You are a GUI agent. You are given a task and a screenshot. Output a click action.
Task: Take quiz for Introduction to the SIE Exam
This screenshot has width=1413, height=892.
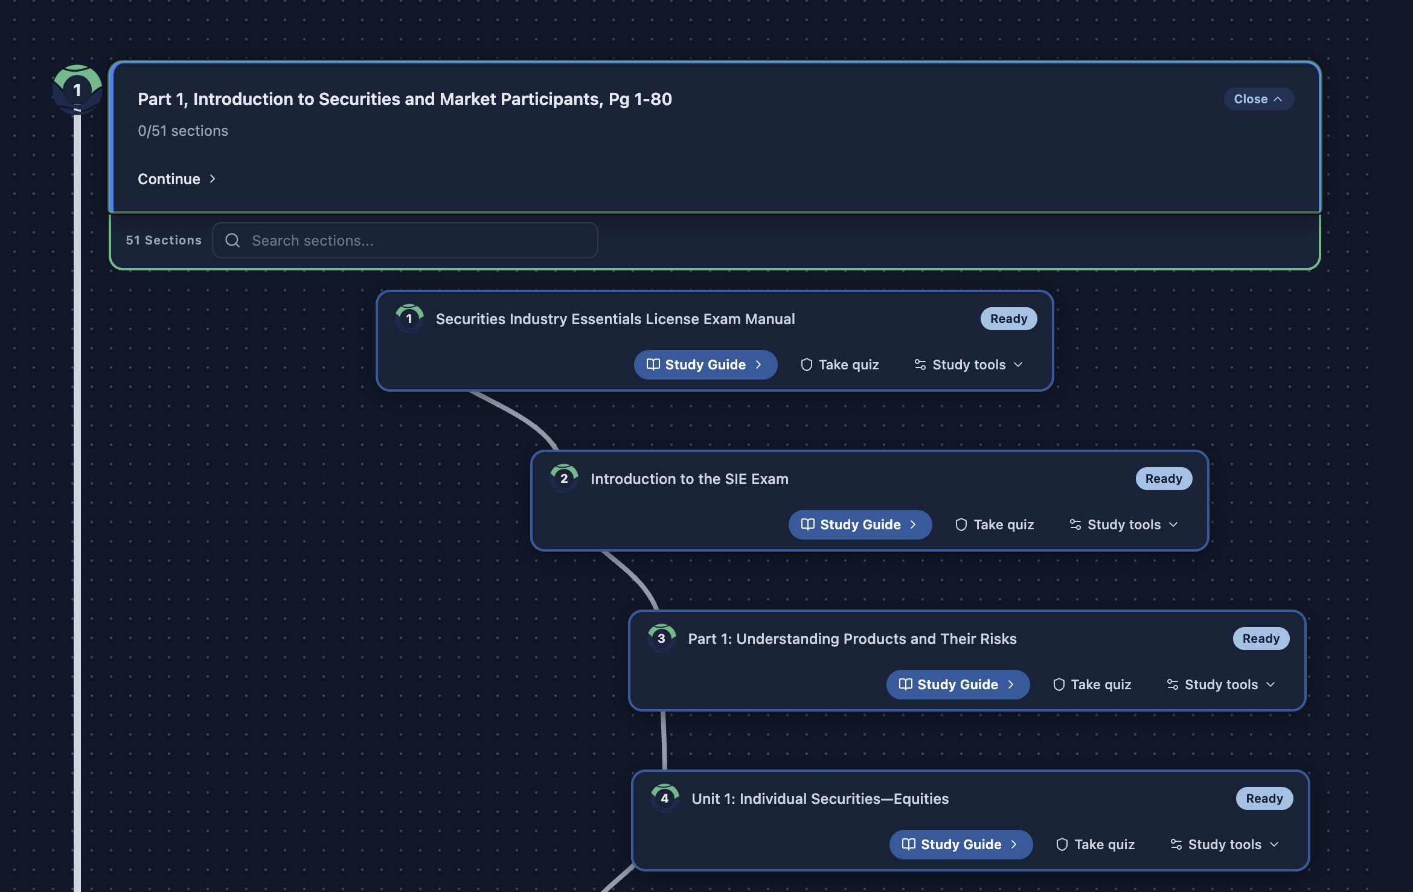coord(995,524)
